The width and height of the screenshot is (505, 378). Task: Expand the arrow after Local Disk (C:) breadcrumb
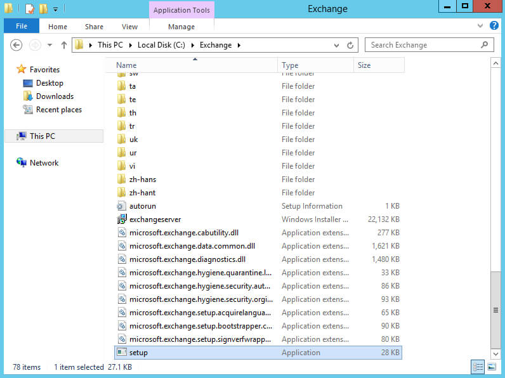tap(193, 46)
